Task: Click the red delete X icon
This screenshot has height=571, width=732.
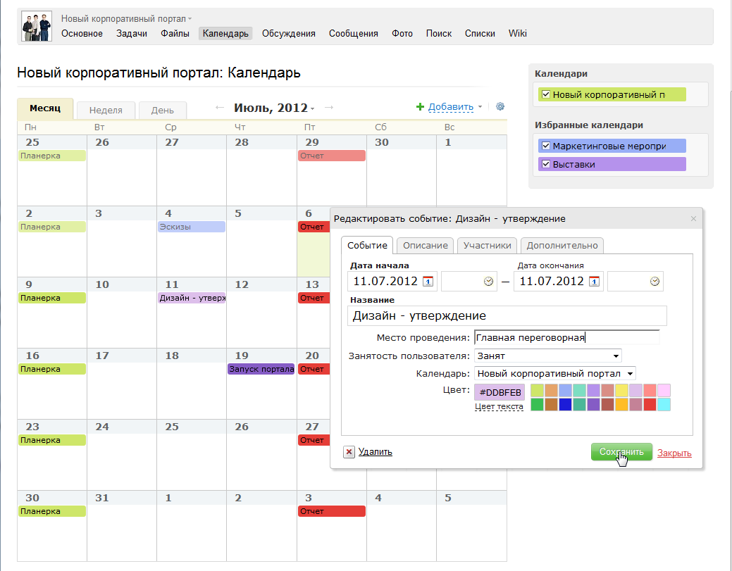Action: [x=349, y=452]
